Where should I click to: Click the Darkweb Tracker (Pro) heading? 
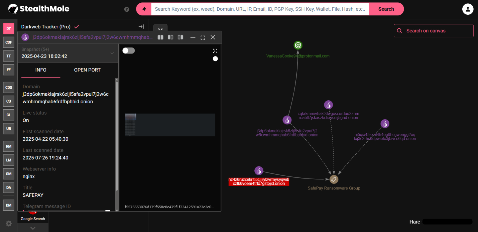point(46,27)
